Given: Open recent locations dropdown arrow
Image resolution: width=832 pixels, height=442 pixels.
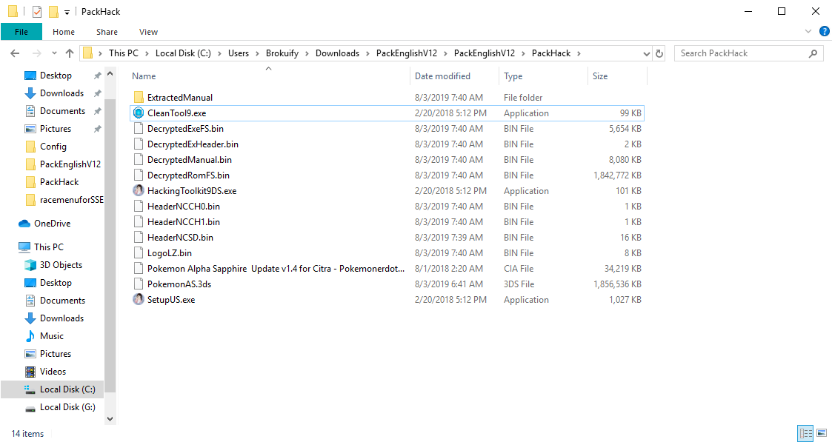Looking at the screenshot, I should coord(54,53).
